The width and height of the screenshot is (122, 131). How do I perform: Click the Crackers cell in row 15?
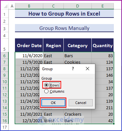tap(77, 114)
